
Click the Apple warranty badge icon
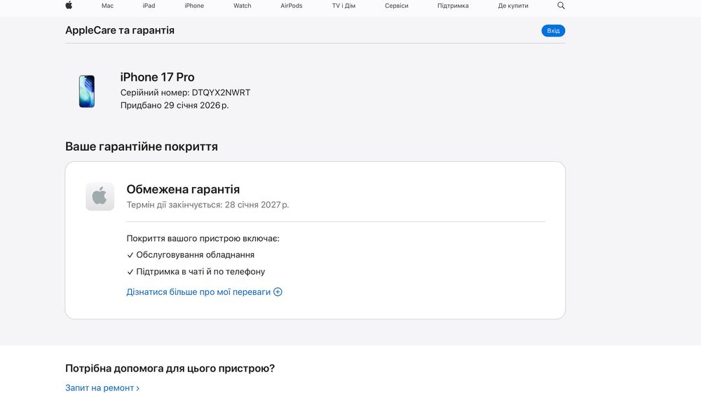[x=100, y=196]
